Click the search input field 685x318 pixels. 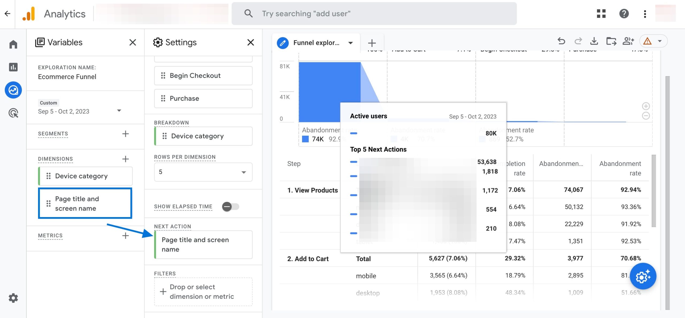tap(374, 14)
